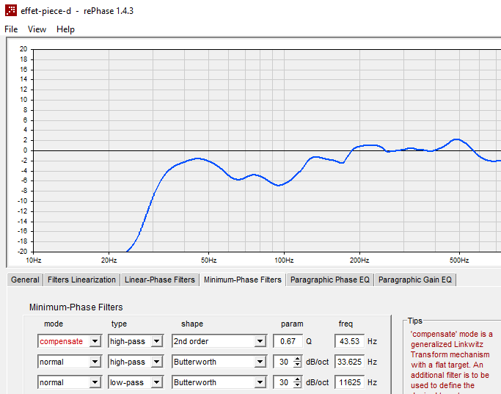Click the blue response curve peak near 500Hz

456,139
